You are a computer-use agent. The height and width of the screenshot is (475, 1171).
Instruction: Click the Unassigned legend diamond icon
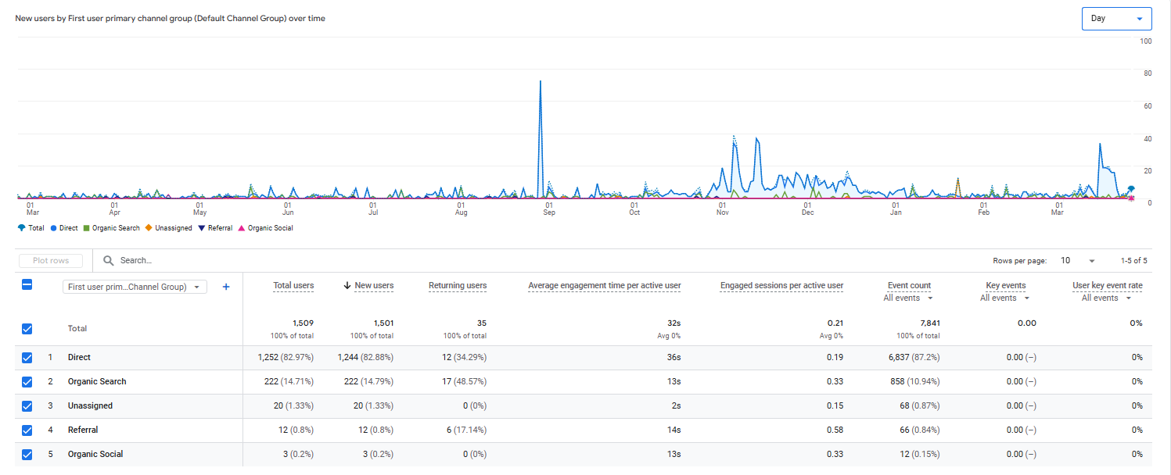point(149,228)
